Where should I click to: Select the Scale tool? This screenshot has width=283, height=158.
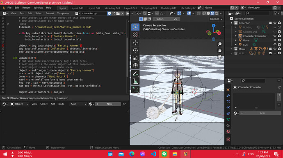coord(135,58)
